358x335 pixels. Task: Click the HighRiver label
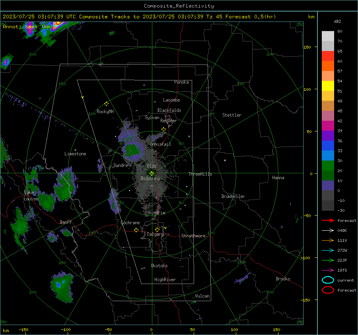tap(165, 280)
